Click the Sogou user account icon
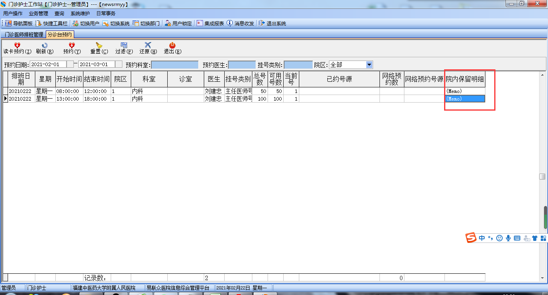The width and height of the screenshot is (548, 295). [526, 238]
